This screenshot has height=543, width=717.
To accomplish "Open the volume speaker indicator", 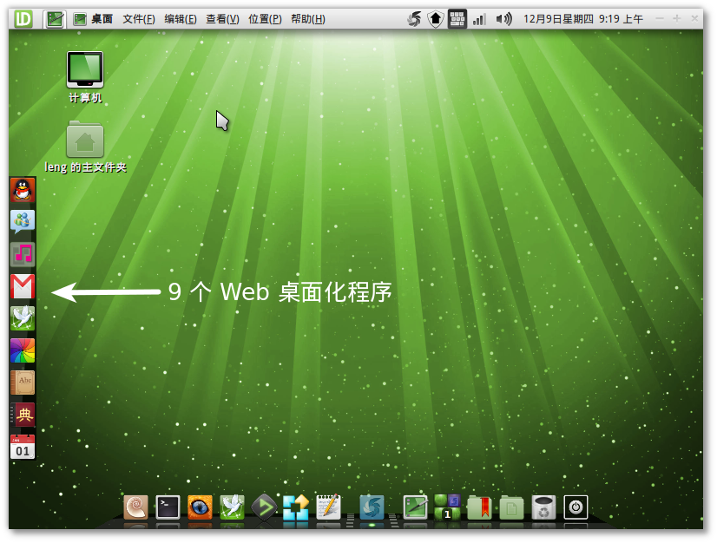I will 504,19.
